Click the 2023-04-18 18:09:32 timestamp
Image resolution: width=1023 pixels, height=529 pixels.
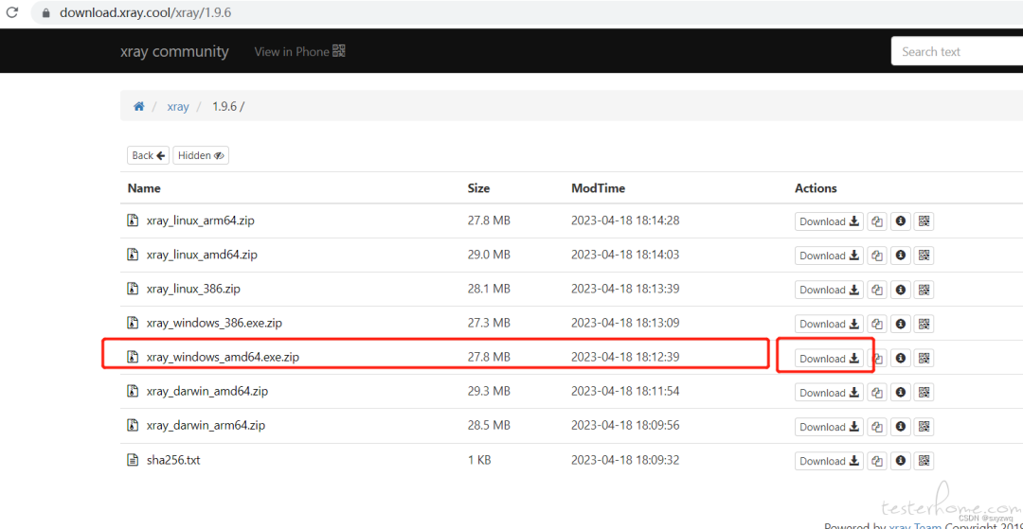coord(625,460)
